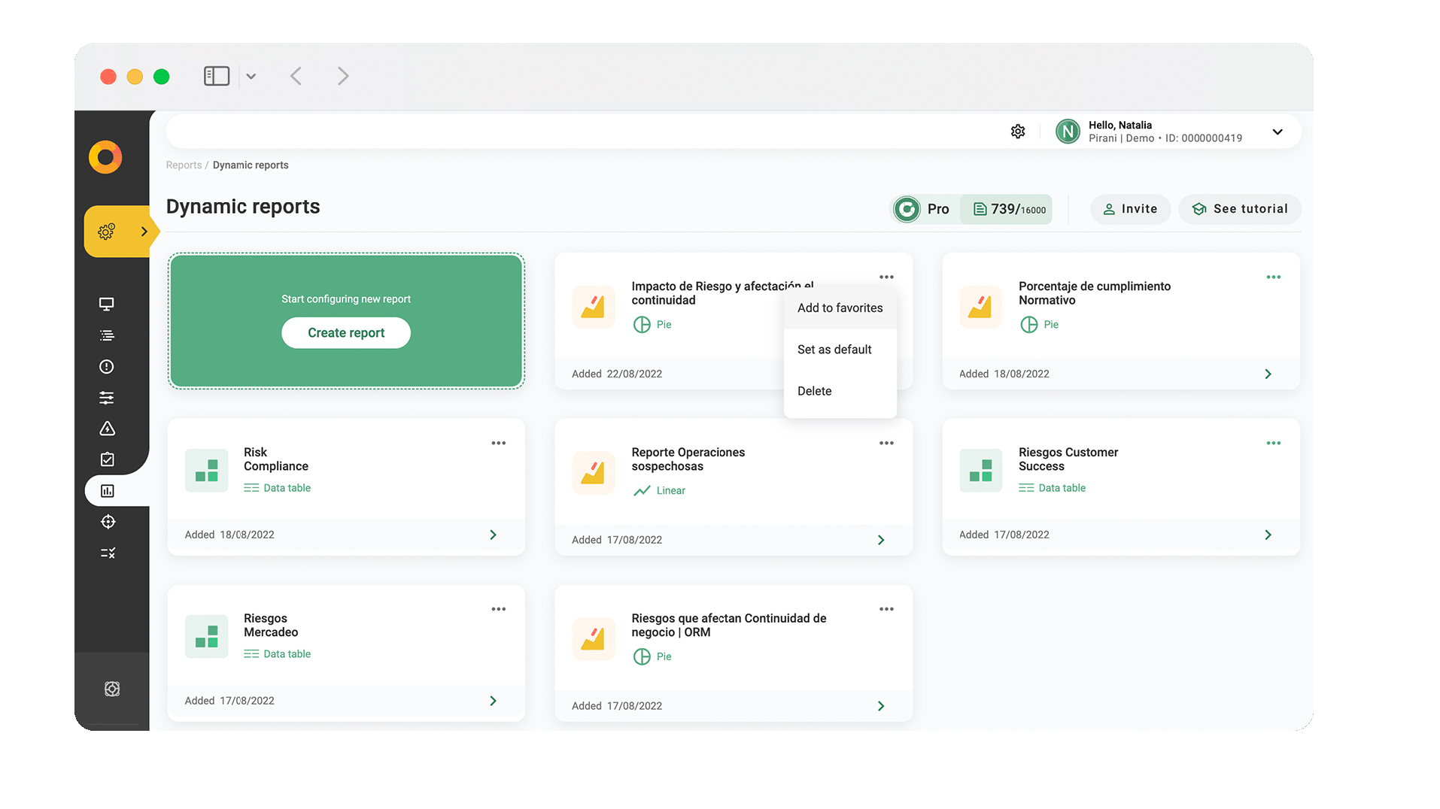Open the risk hazard triangle icon in sidebar

coord(106,429)
